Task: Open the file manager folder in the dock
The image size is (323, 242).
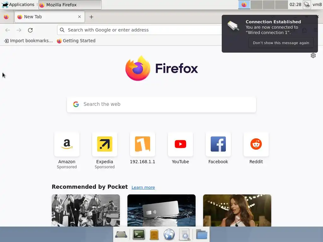Action: [x=202, y=234]
